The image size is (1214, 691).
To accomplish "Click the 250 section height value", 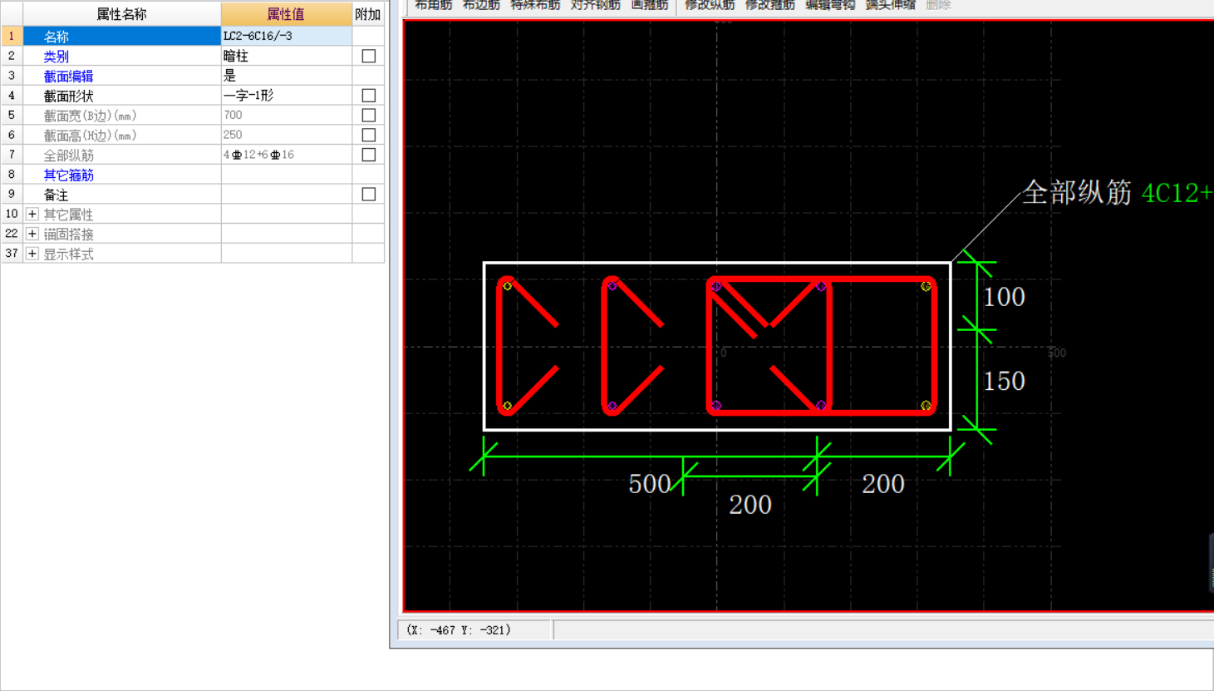I will (x=287, y=135).
